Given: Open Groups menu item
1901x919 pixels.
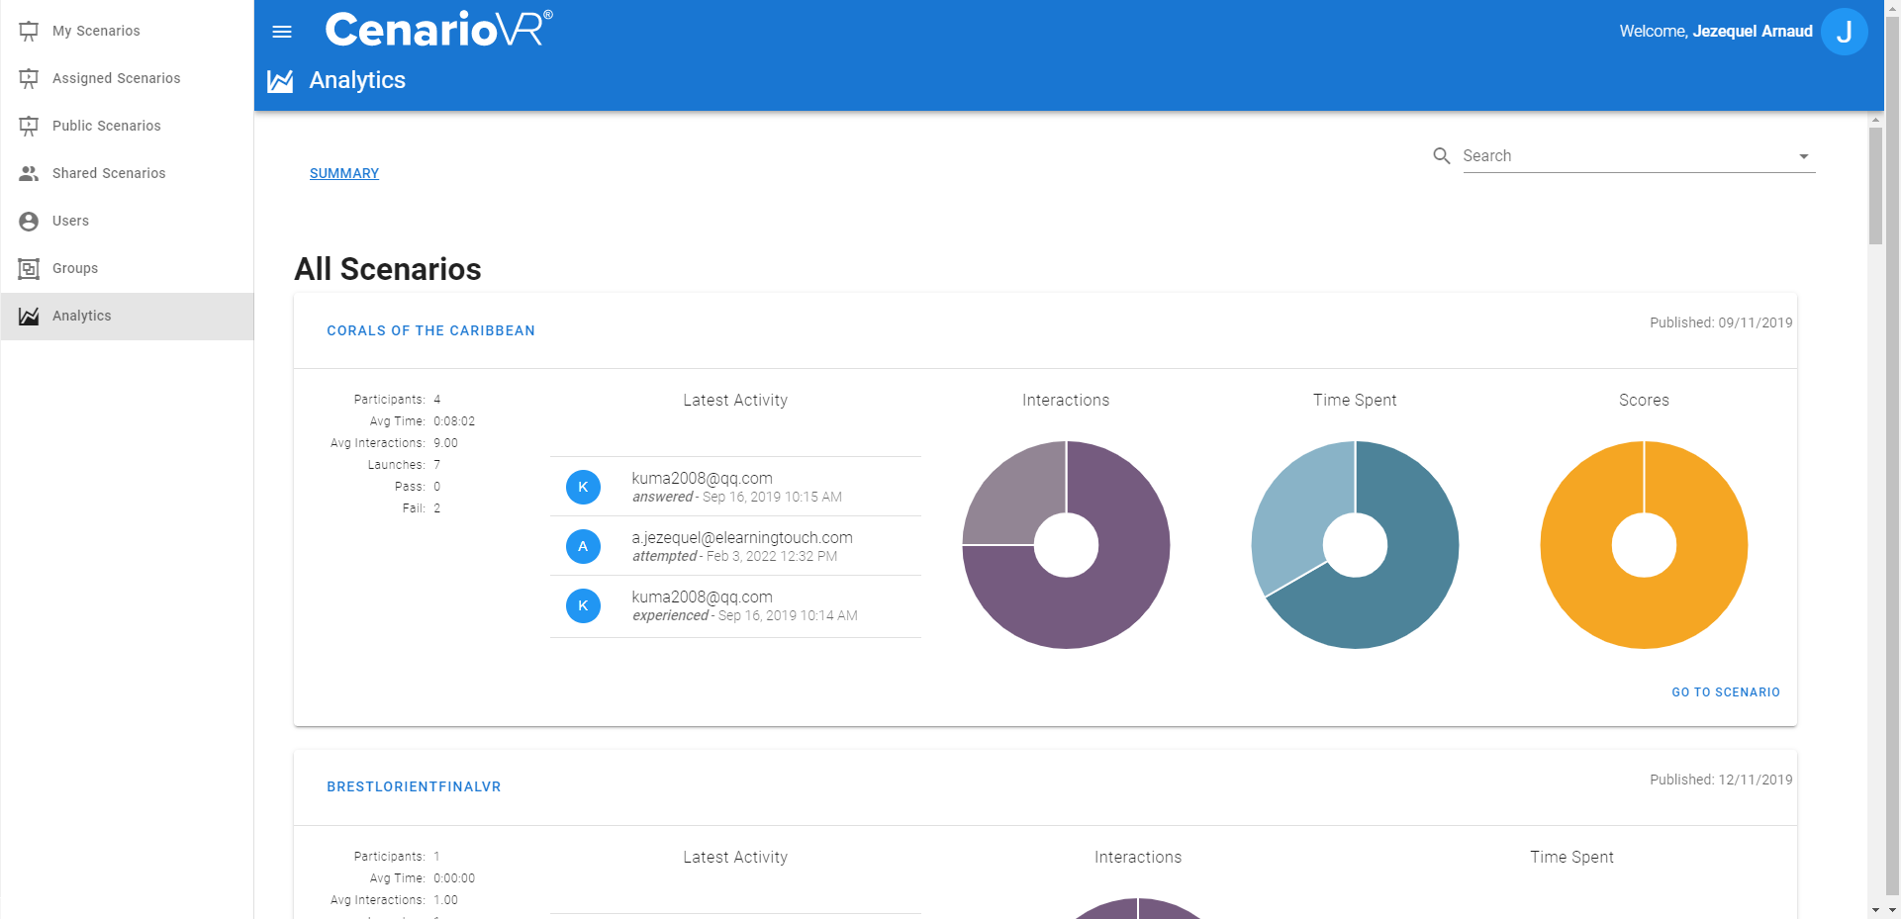Looking at the screenshot, I should (127, 268).
